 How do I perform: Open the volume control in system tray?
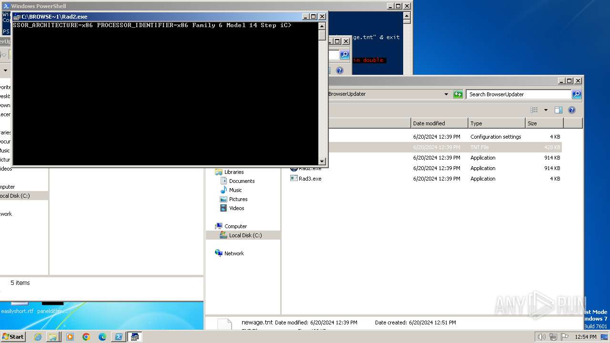tap(542, 337)
